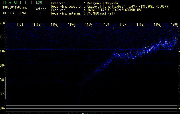The height and width of the screenshot is (114, 180).
Task: Click time marker 1153
Action: 54,25
